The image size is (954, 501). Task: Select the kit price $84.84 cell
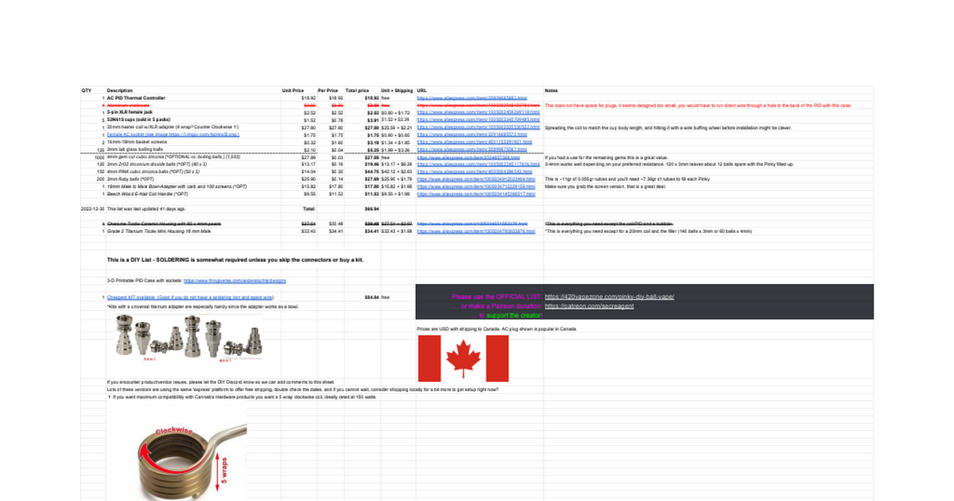pyautogui.click(x=370, y=297)
